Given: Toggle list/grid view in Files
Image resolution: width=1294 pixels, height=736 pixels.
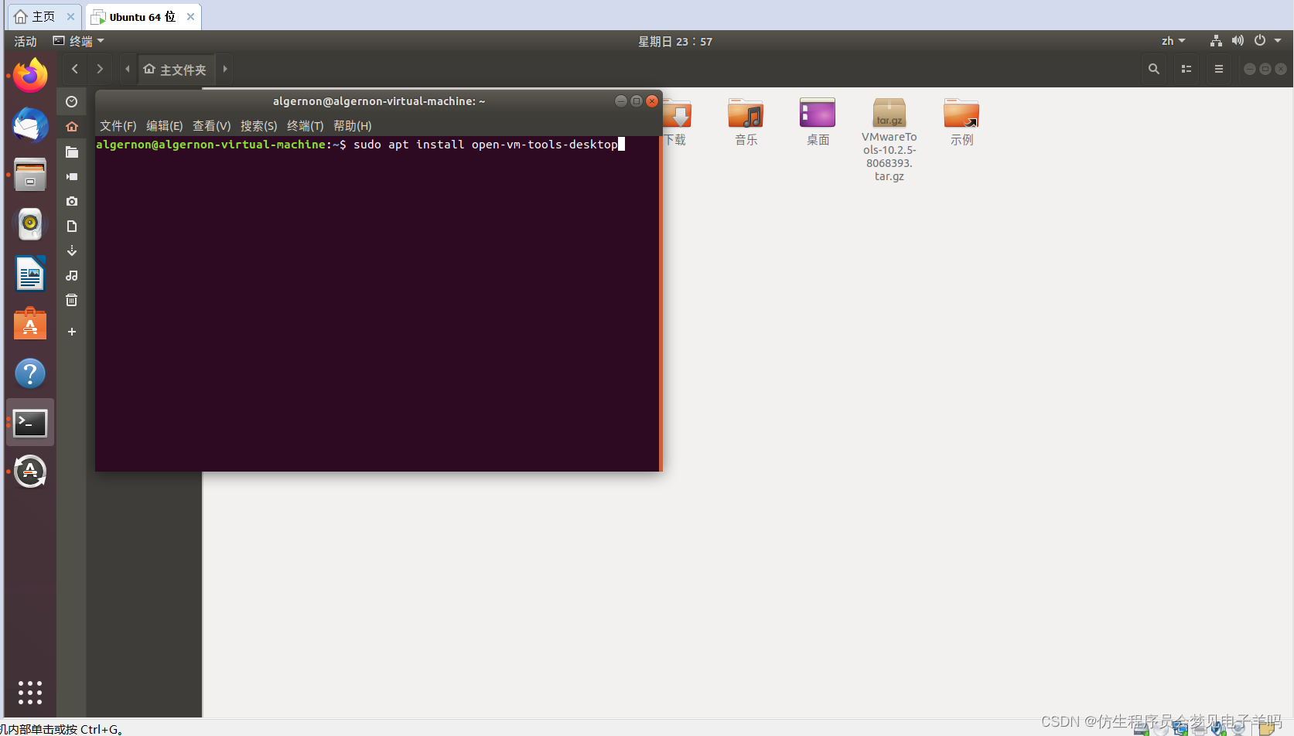Looking at the screenshot, I should pyautogui.click(x=1186, y=69).
